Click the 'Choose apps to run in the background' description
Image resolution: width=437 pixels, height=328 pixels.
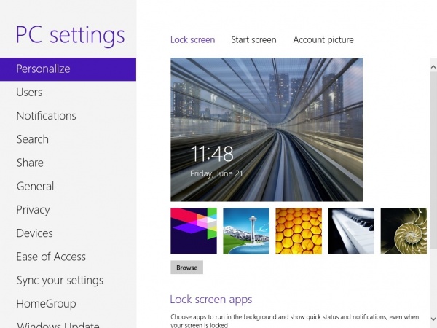[294, 321]
